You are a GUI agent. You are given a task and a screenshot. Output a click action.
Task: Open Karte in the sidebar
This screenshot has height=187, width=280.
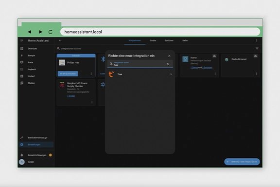(x=36, y=62)
